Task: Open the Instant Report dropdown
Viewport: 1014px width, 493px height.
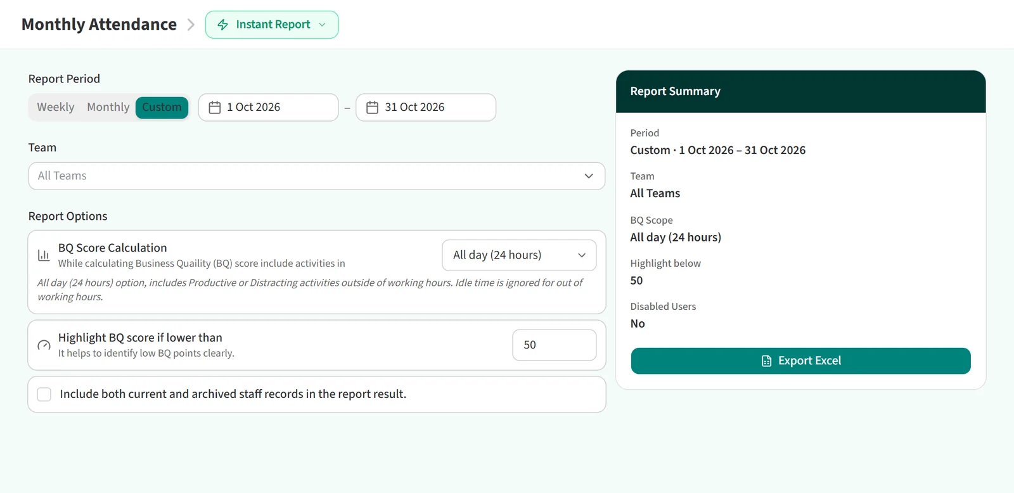Action: tap(272, 25)
